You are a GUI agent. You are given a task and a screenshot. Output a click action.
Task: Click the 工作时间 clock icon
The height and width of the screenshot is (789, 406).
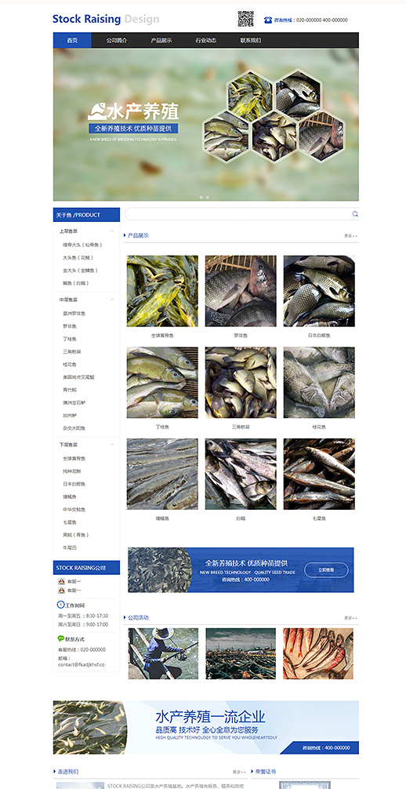click(61, 605)
